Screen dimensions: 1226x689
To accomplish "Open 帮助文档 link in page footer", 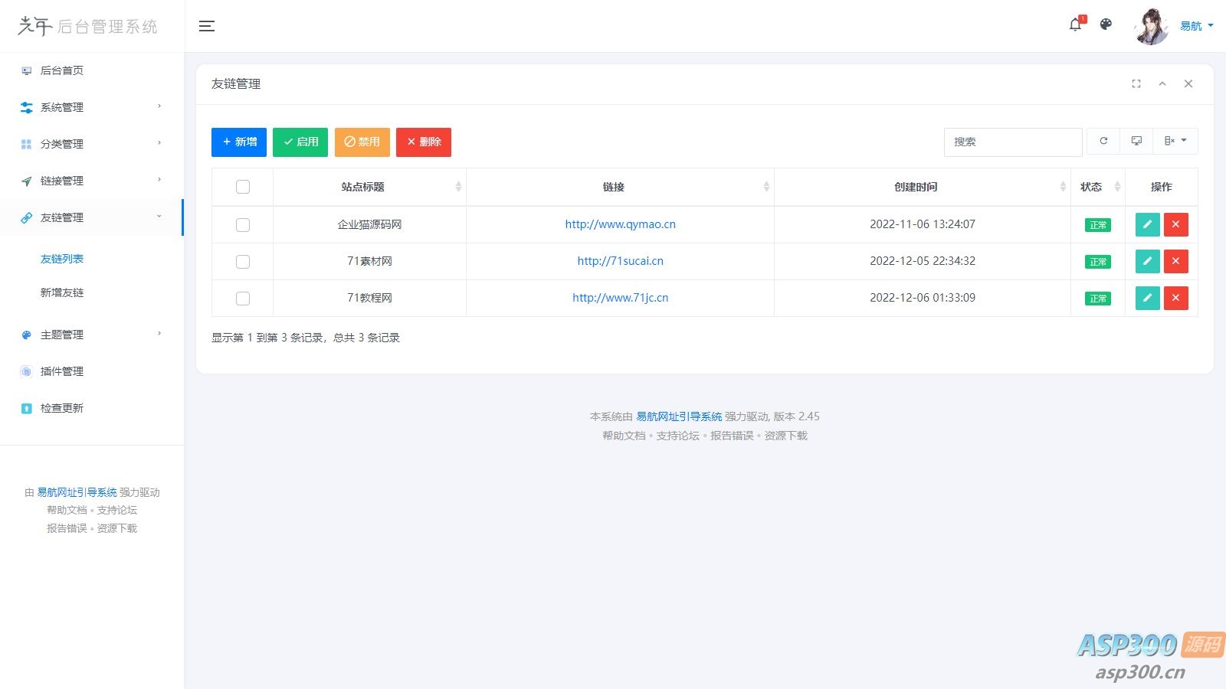I will (x=624, y=436).
